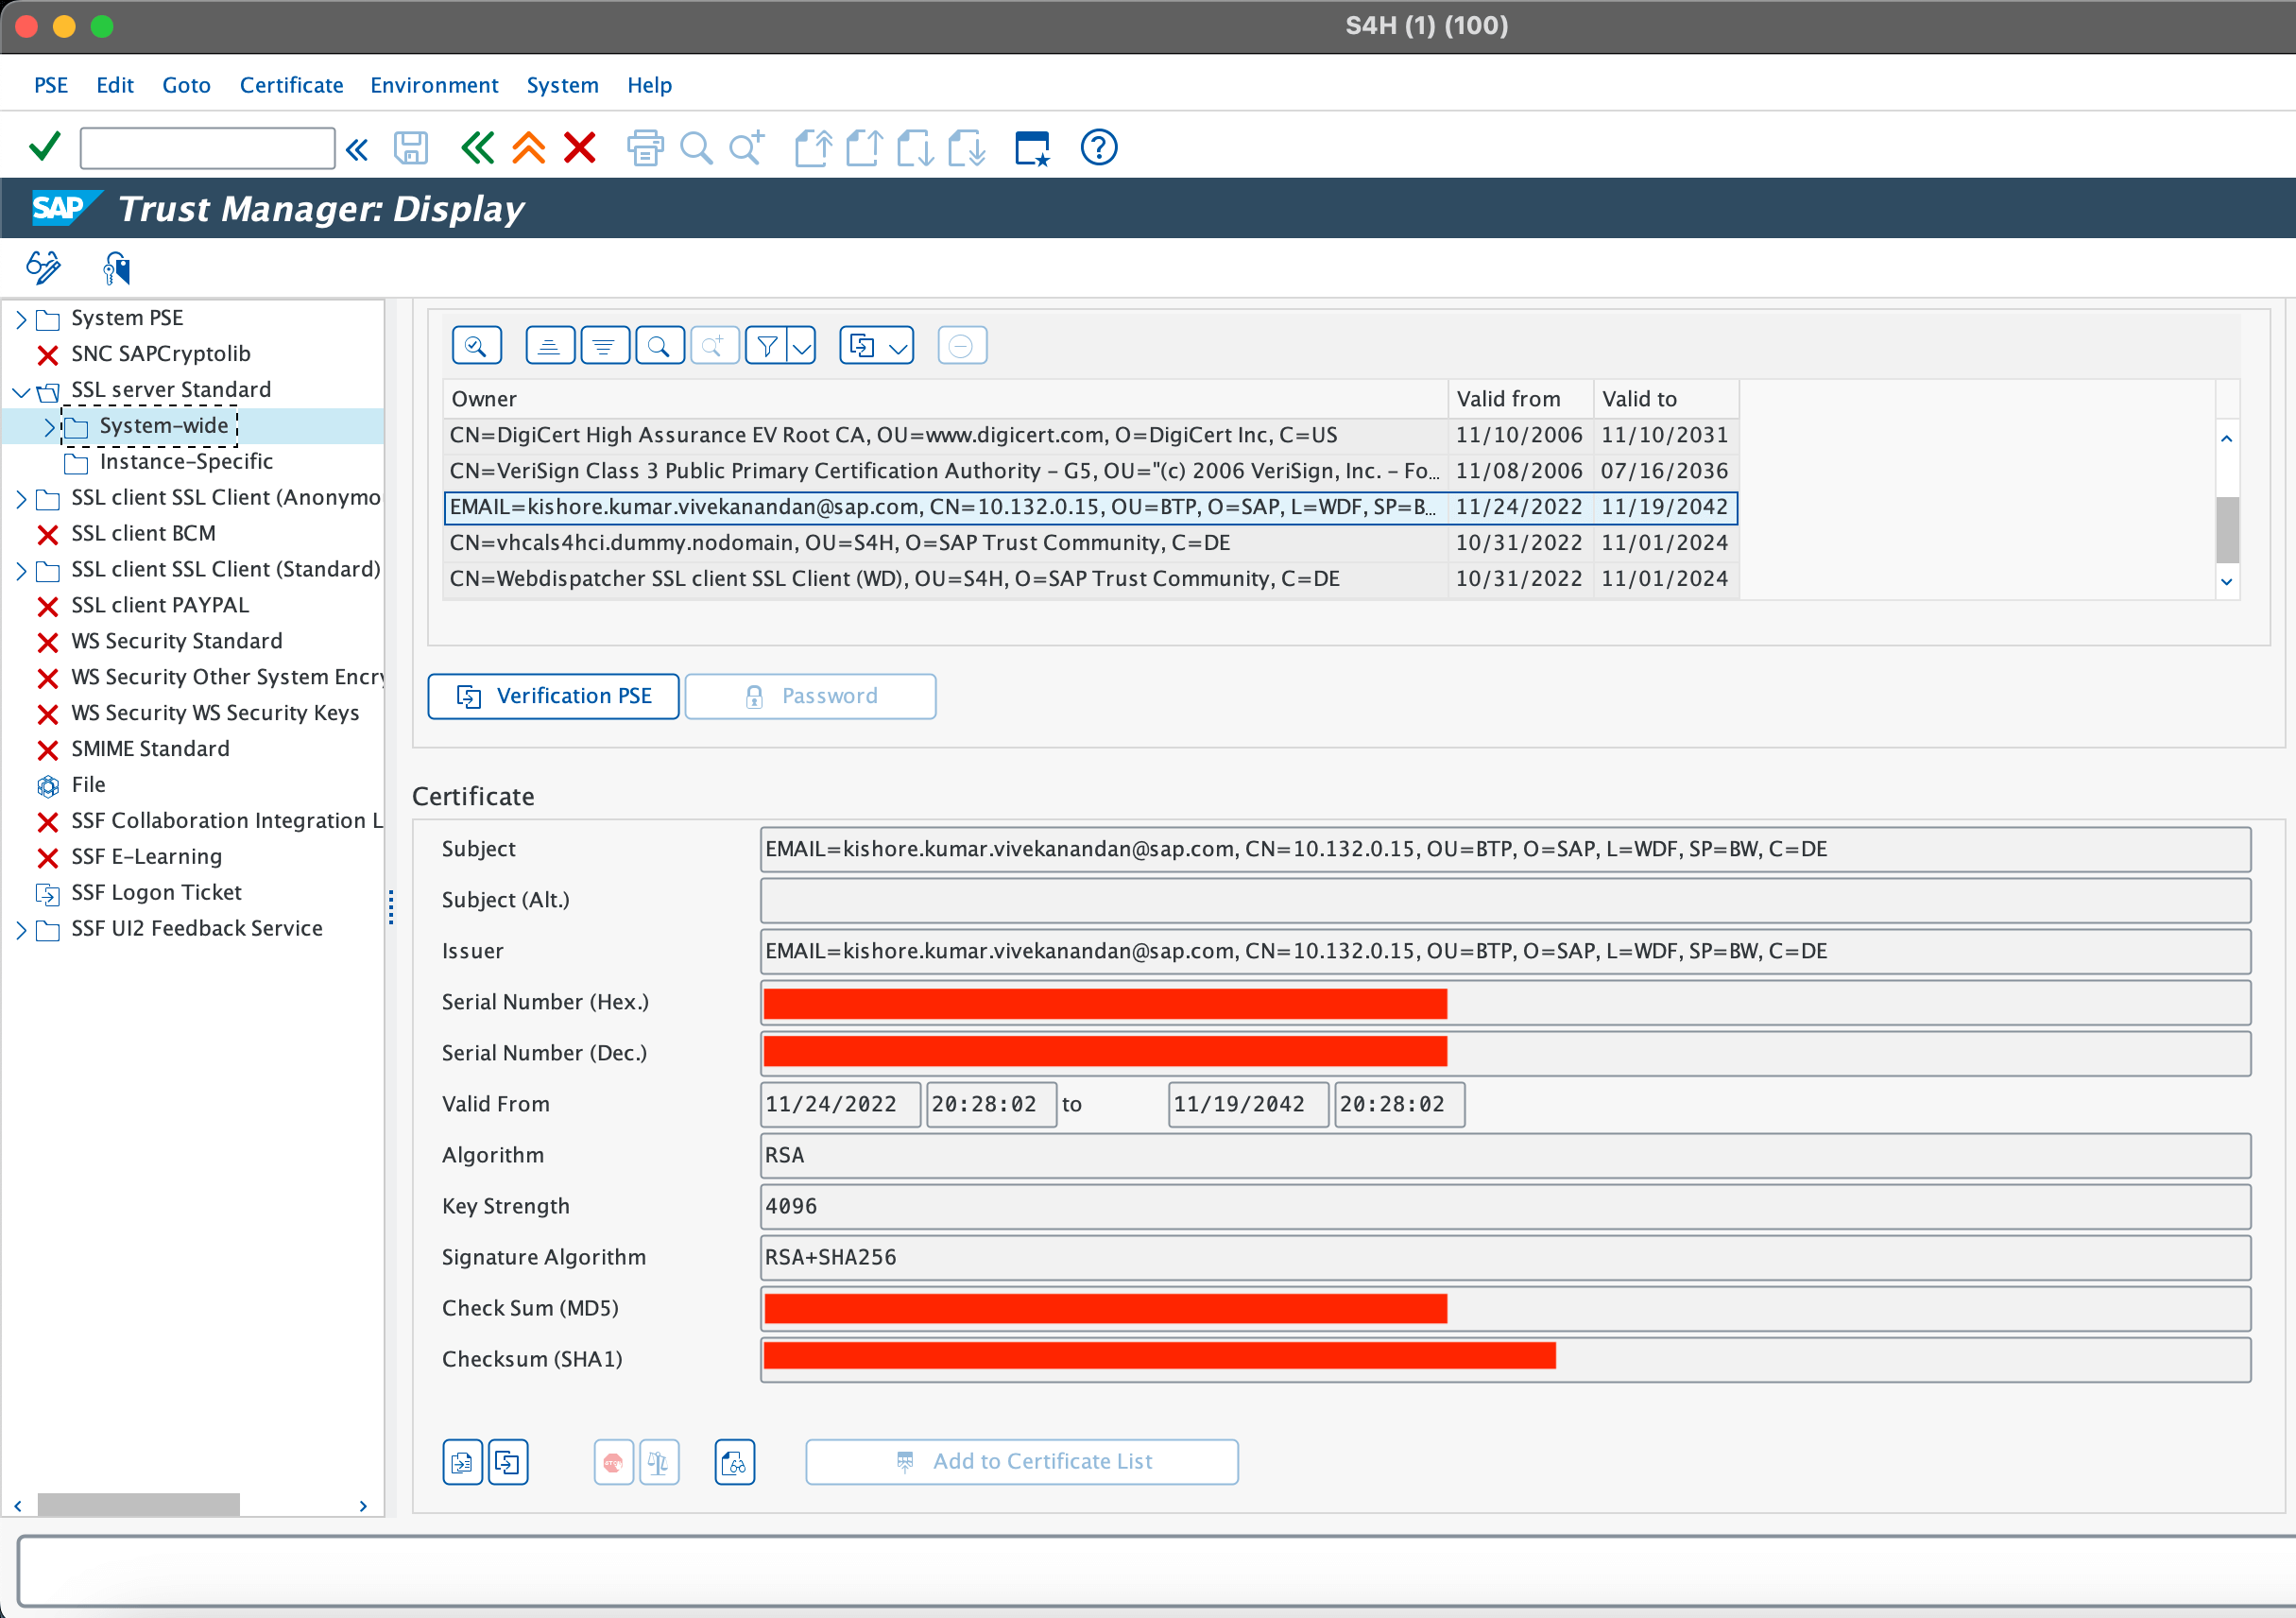
Task: Click Add to Certificate List button
Action: (1022, 1462)
